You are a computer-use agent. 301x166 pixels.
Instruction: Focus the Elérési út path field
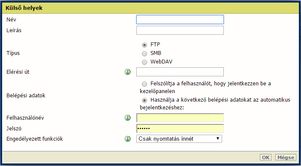(180, 72)
